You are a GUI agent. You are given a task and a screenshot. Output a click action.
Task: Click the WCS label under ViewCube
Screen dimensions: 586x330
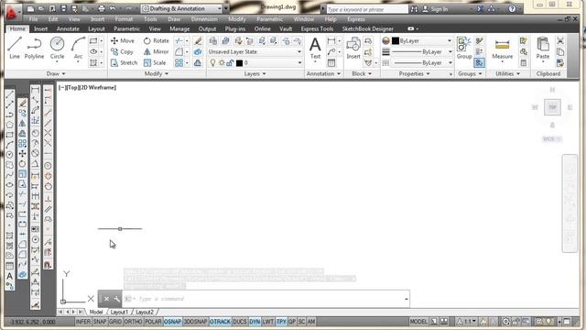[552, 138]
